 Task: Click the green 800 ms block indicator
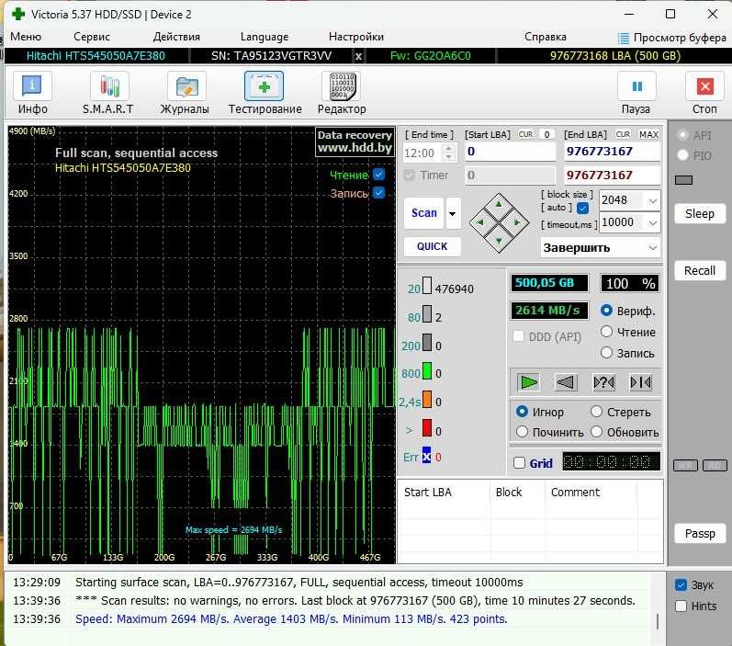click(x=427, y=371)
